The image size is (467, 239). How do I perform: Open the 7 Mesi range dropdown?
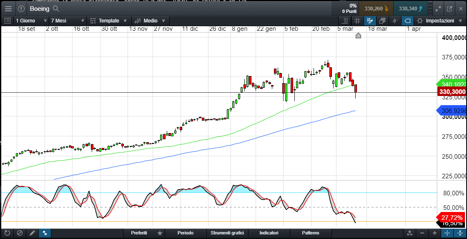click(x=68, y=21)
